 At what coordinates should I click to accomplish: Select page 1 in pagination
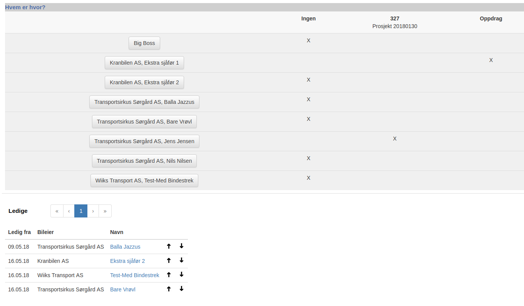tap(81, 211)
